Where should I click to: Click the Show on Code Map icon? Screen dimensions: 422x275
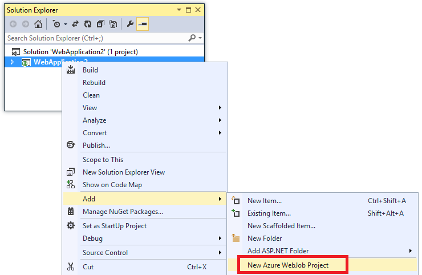(x=71, y=184)
